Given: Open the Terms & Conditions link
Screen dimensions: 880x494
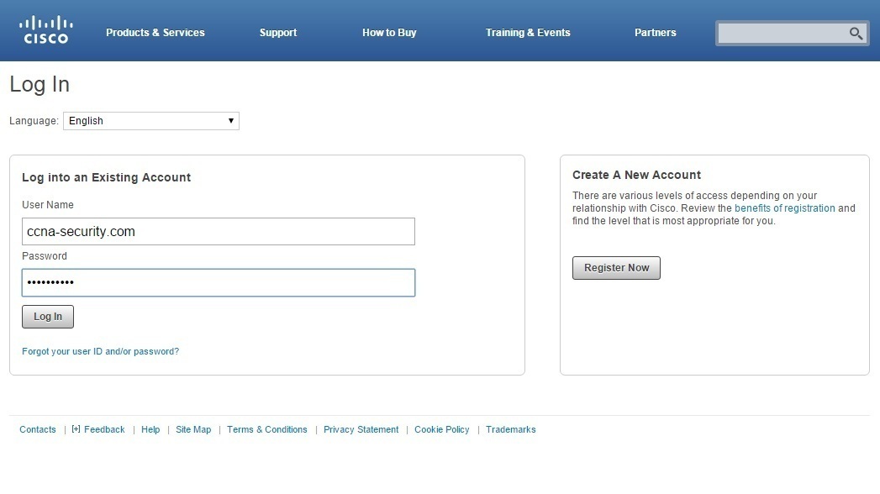Looking at the screenshot, I should [267, 429].
